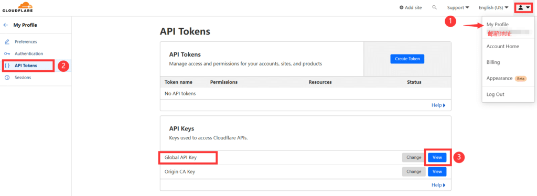Select Appearance Beta in account menu
The width and height of the screenshot is (537, 196).
tap(507, 78)
